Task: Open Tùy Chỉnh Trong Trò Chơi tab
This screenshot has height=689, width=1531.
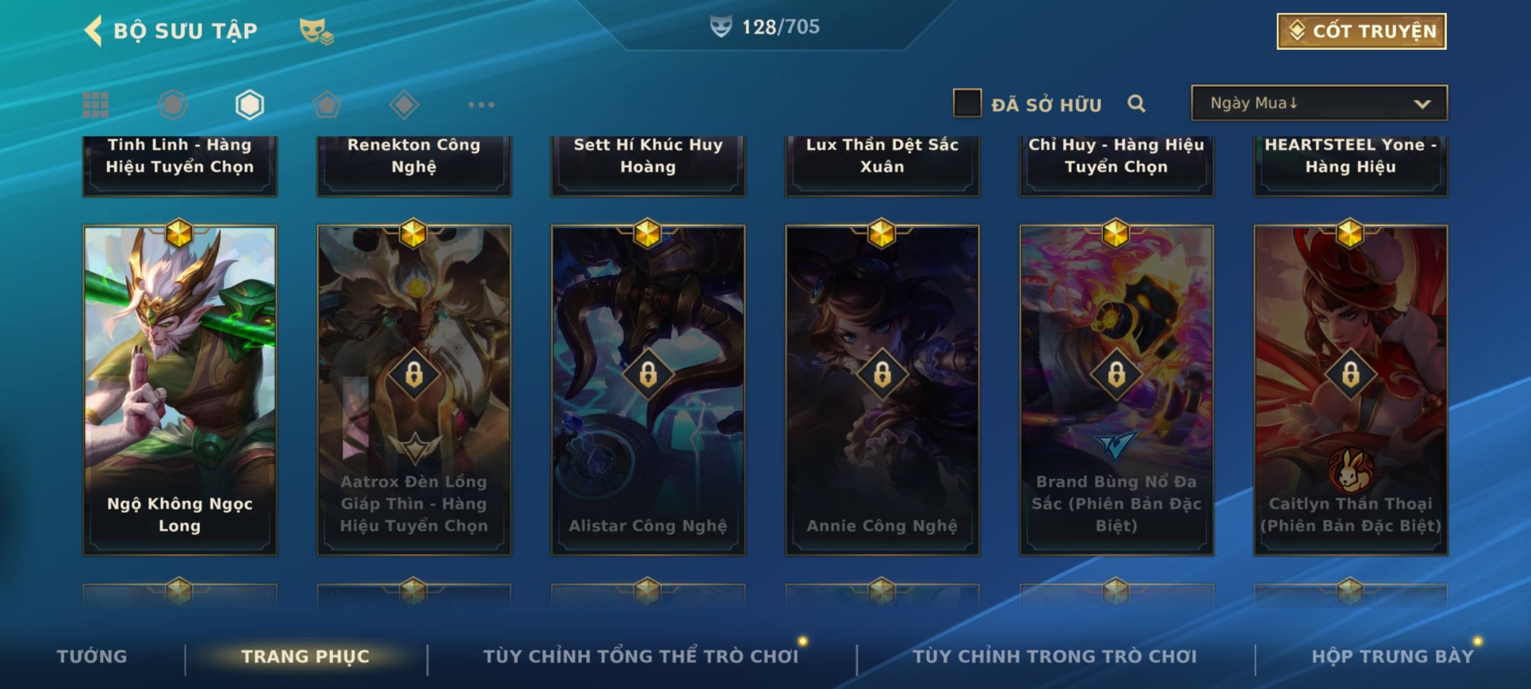Action: pos(1054,656)
